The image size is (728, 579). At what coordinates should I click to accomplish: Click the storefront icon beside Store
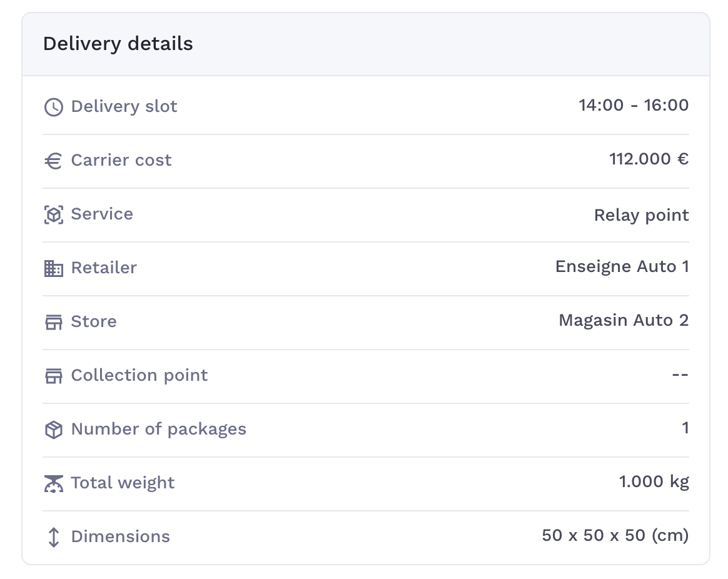pos(54,322)
